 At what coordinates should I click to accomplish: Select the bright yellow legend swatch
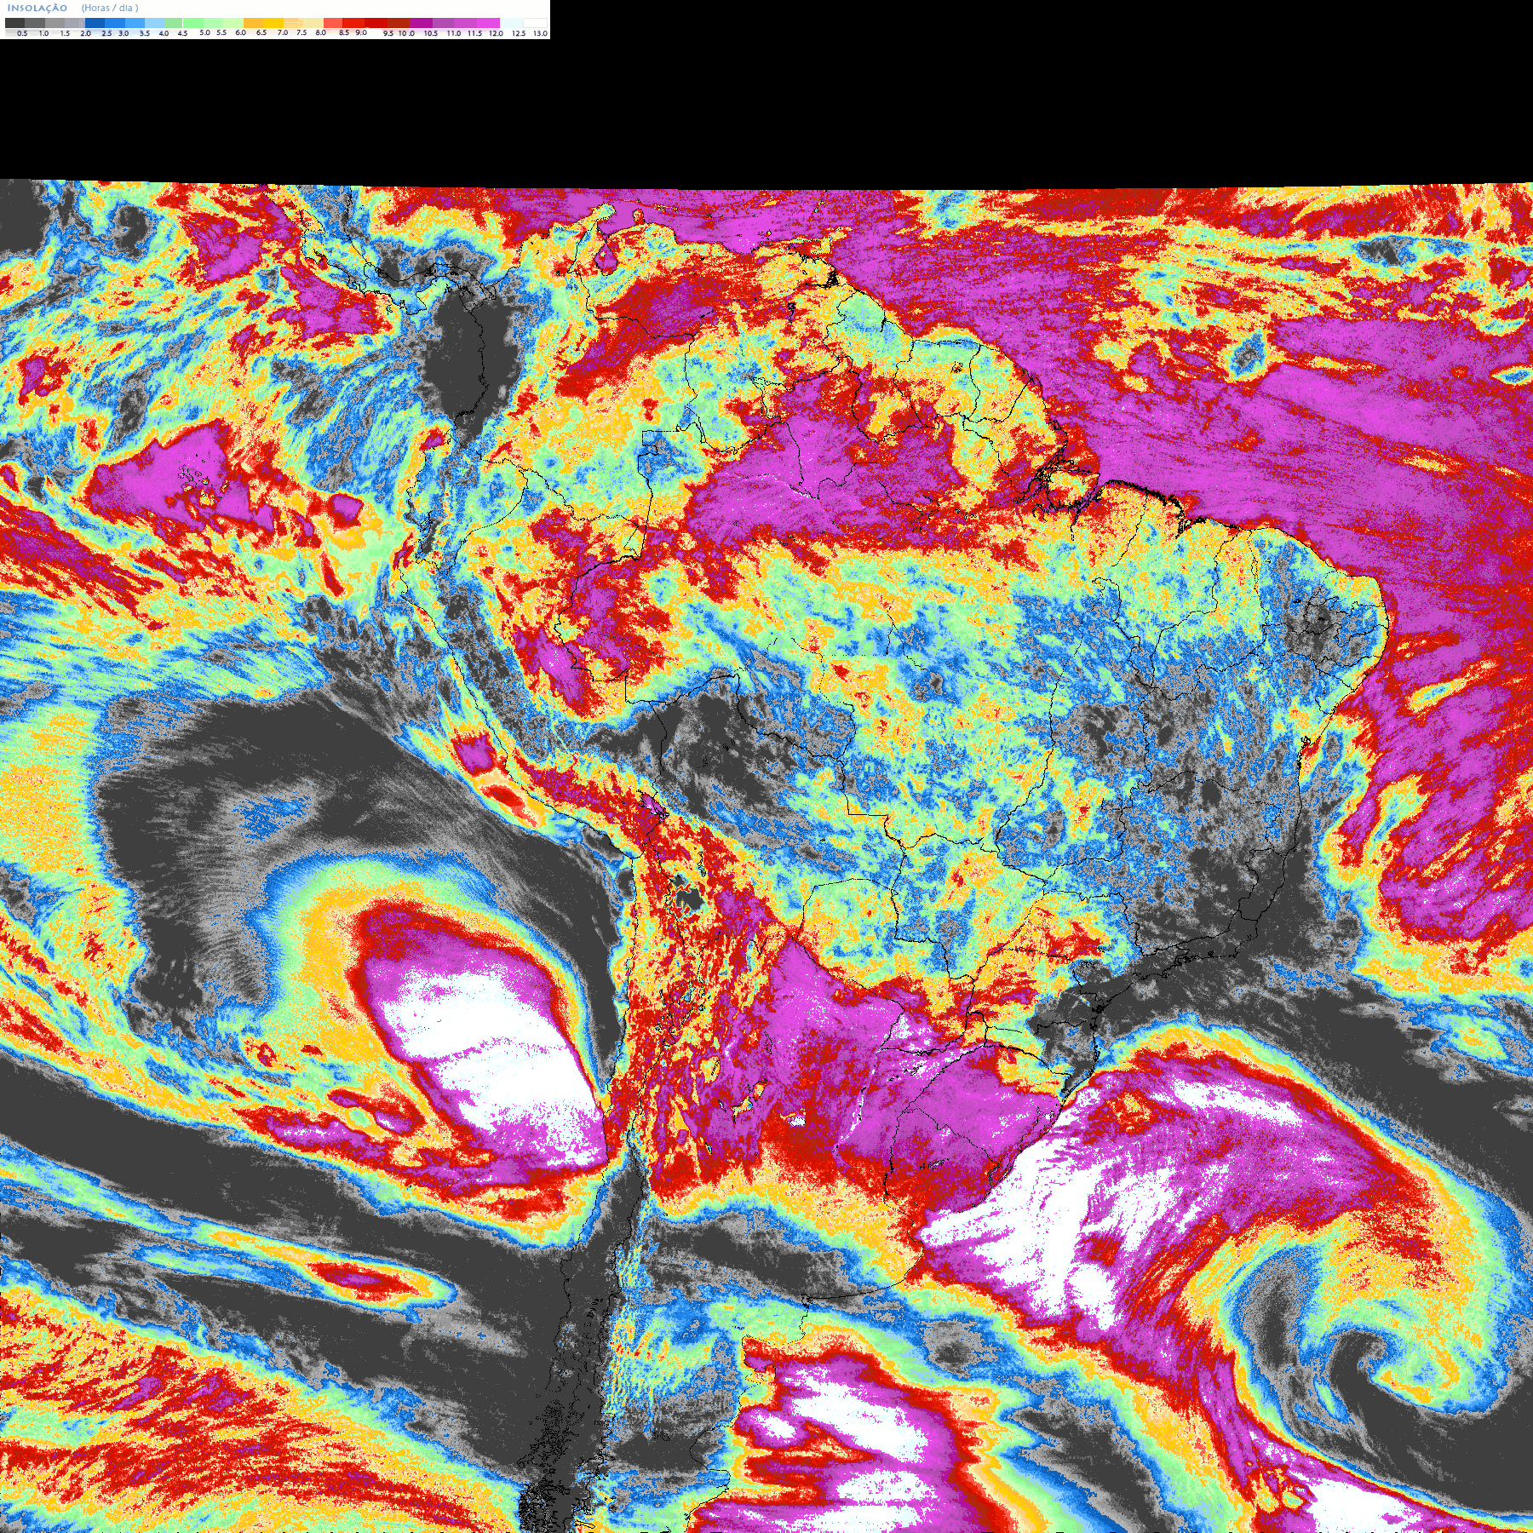tap(273, 23)
